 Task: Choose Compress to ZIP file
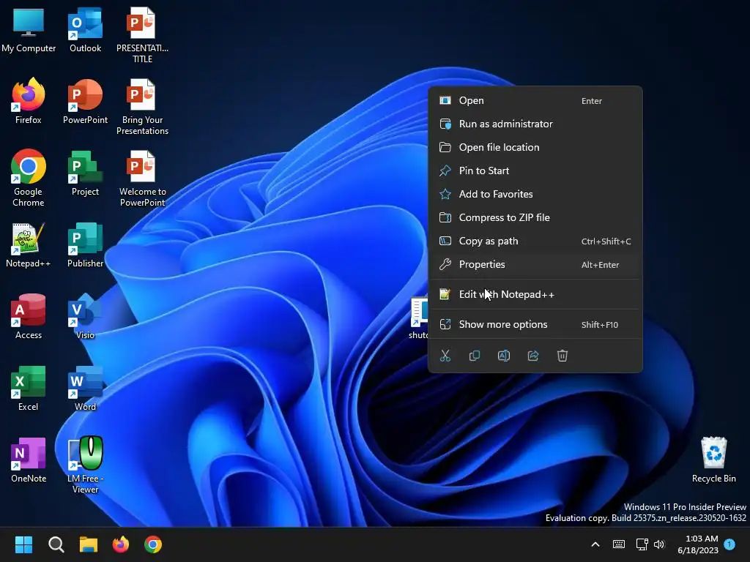tap(535, 217)
